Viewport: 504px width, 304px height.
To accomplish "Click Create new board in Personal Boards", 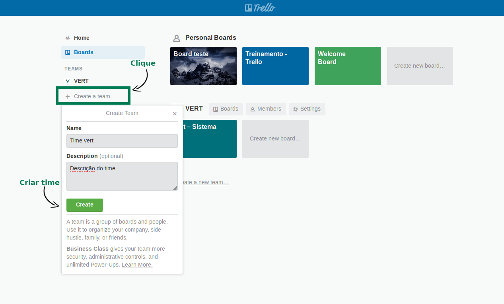I will (420, 66).
